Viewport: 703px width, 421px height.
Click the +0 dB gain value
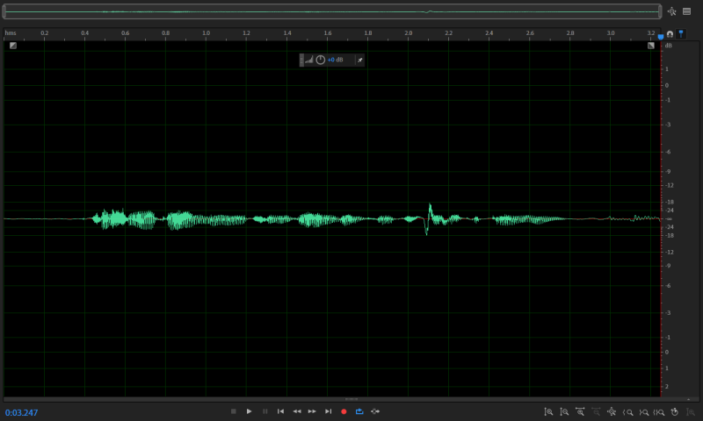pos(335,60)
